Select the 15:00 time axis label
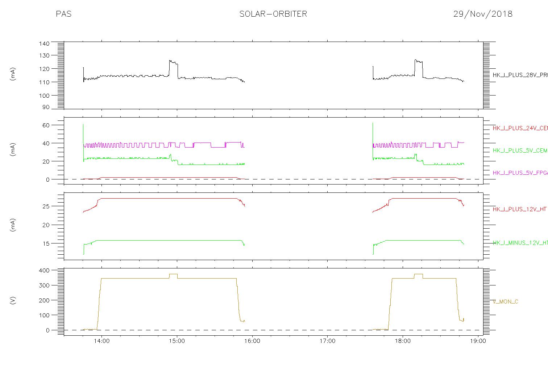548x369 pixels. [x=177, y=341]
